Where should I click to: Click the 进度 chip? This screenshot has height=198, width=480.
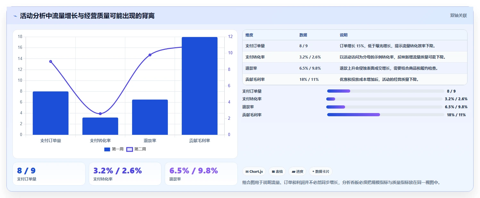coord(297,171)
